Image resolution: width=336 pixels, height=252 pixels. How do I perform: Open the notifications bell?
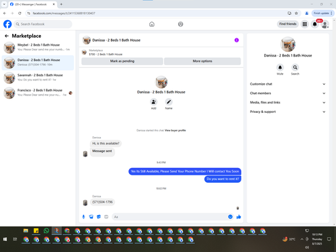(x=314, y=24)
